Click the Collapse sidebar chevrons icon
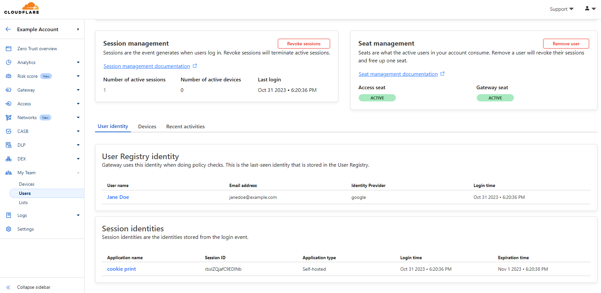The image size is (601, 293). click(9, 287)
